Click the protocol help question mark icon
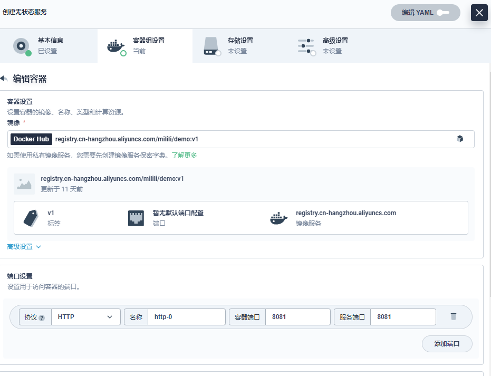Screen dimensions: 491x376 click(42, 317)
